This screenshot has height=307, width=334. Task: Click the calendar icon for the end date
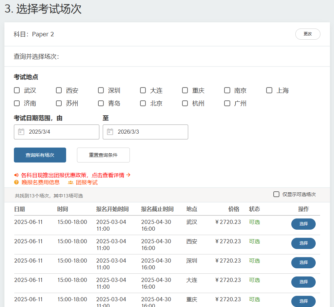coord(110,132)
